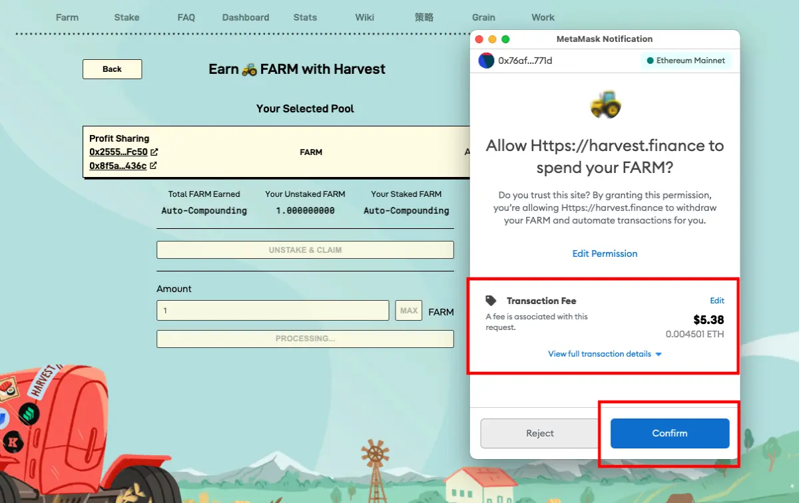Viewport: 799px width, 503px height.
Task: Click the Edit Permission link
Action: pos(605,253)
